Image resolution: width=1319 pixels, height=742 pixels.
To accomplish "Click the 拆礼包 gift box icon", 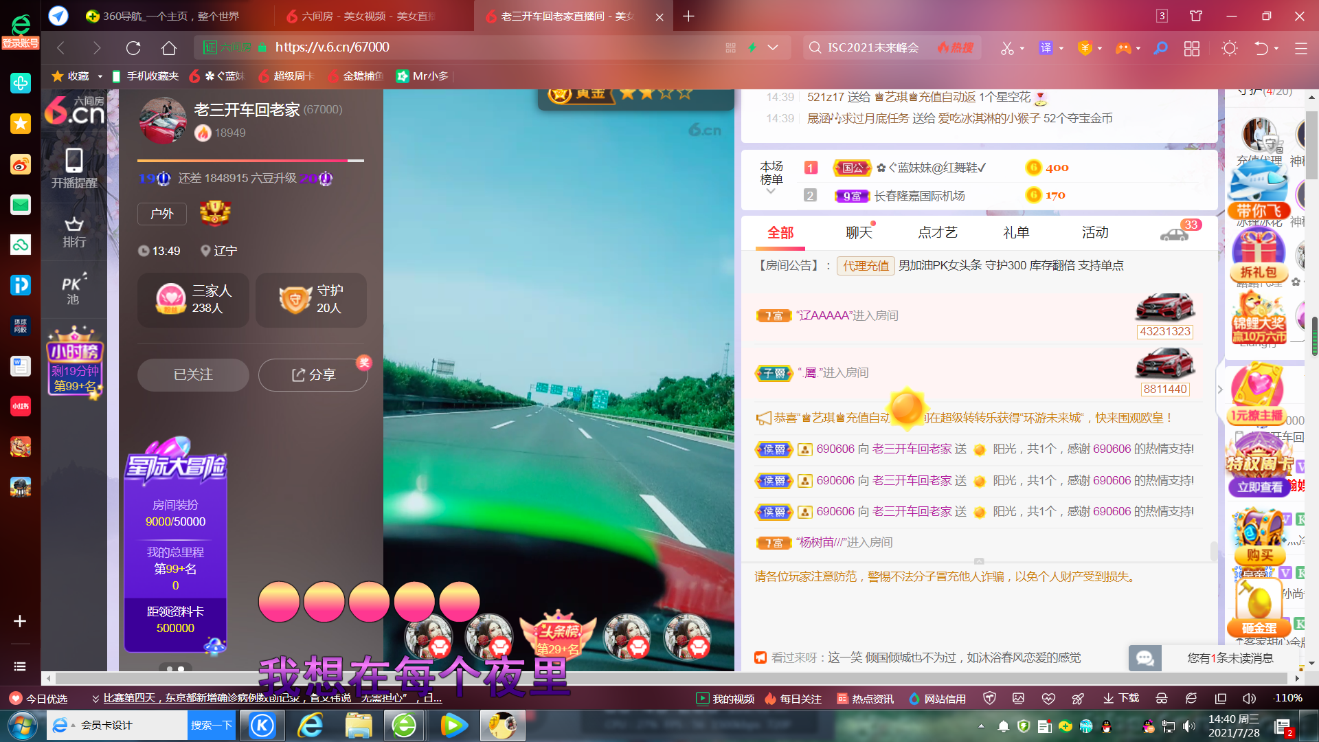I will 1259,256.
